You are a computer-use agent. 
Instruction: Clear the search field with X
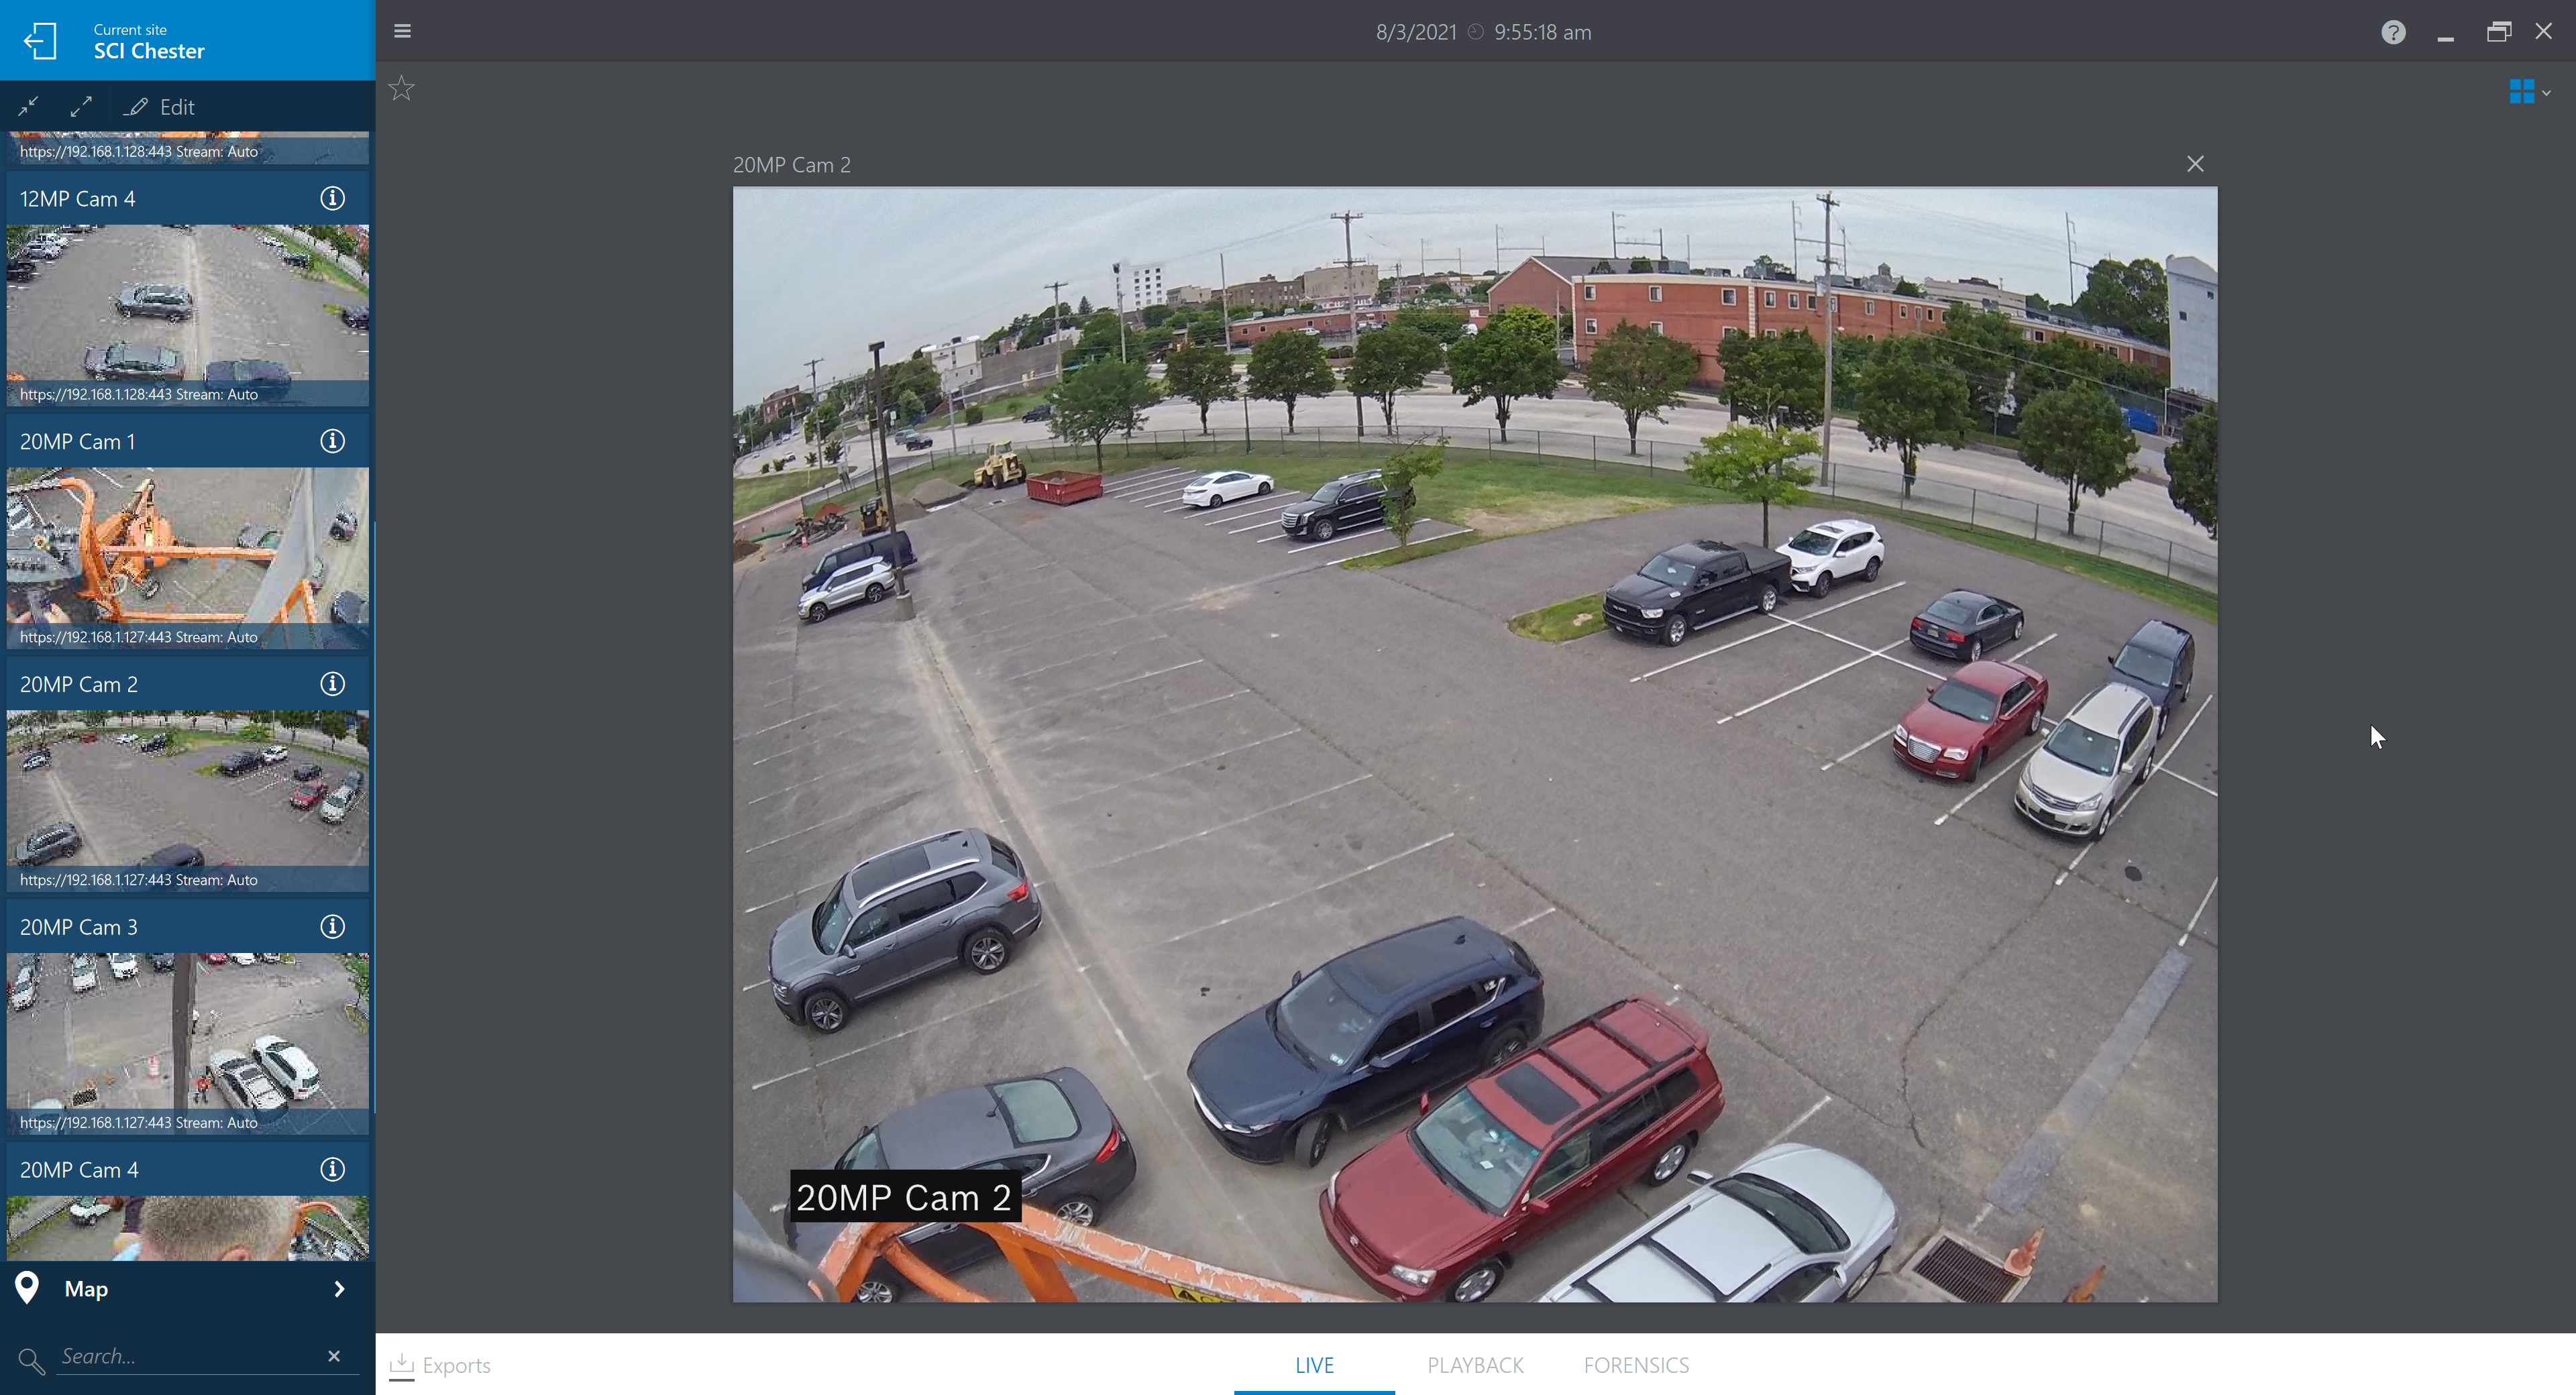point(334,1356)
